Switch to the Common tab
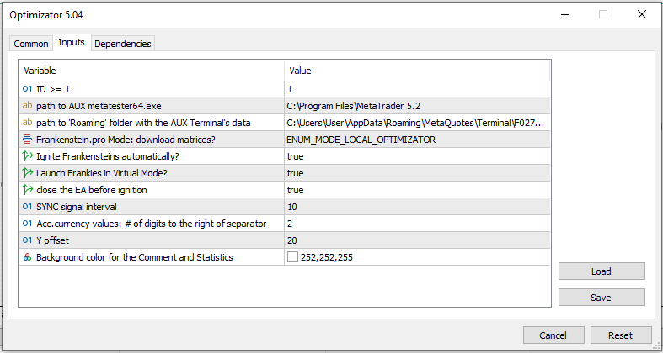Viewport: 663px width, 353px height. [31, 44]
